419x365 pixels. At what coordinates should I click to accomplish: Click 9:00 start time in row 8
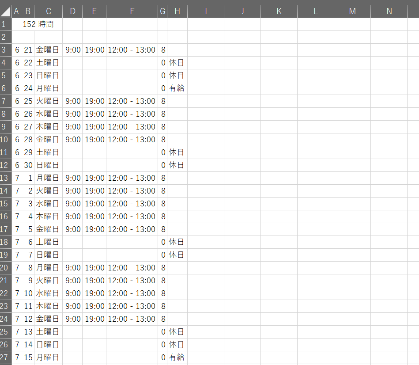point(73,114)
